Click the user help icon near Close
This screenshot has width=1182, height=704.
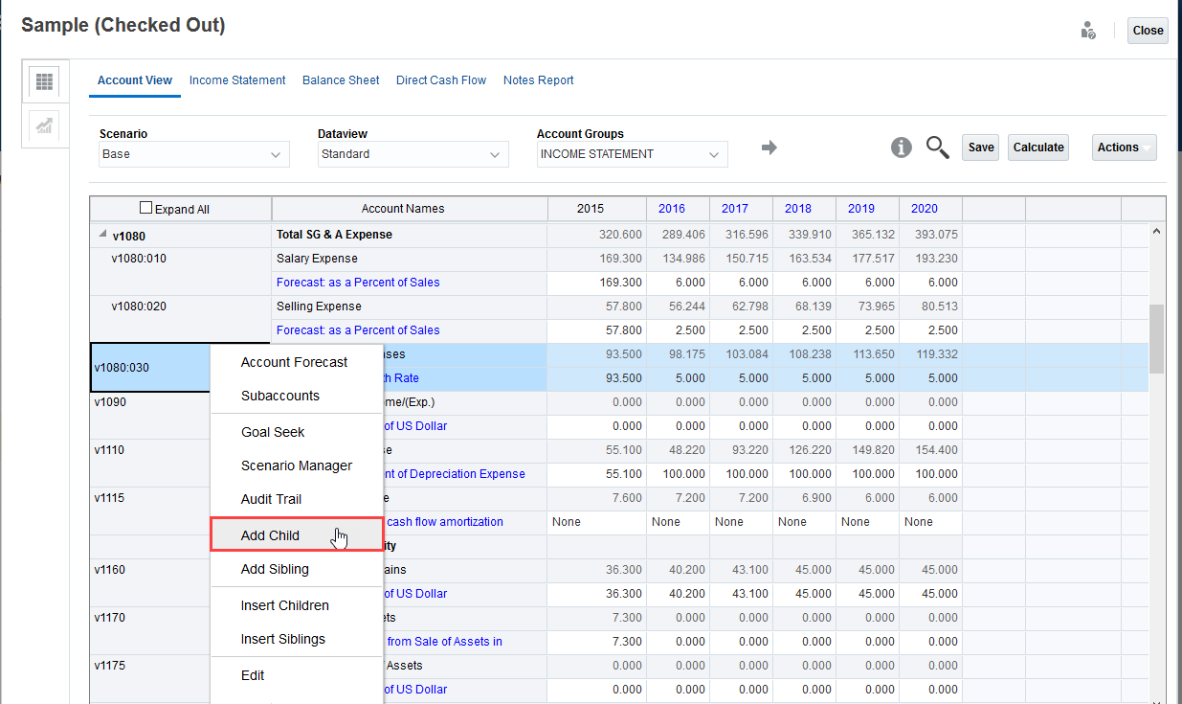pos(1088,31)
